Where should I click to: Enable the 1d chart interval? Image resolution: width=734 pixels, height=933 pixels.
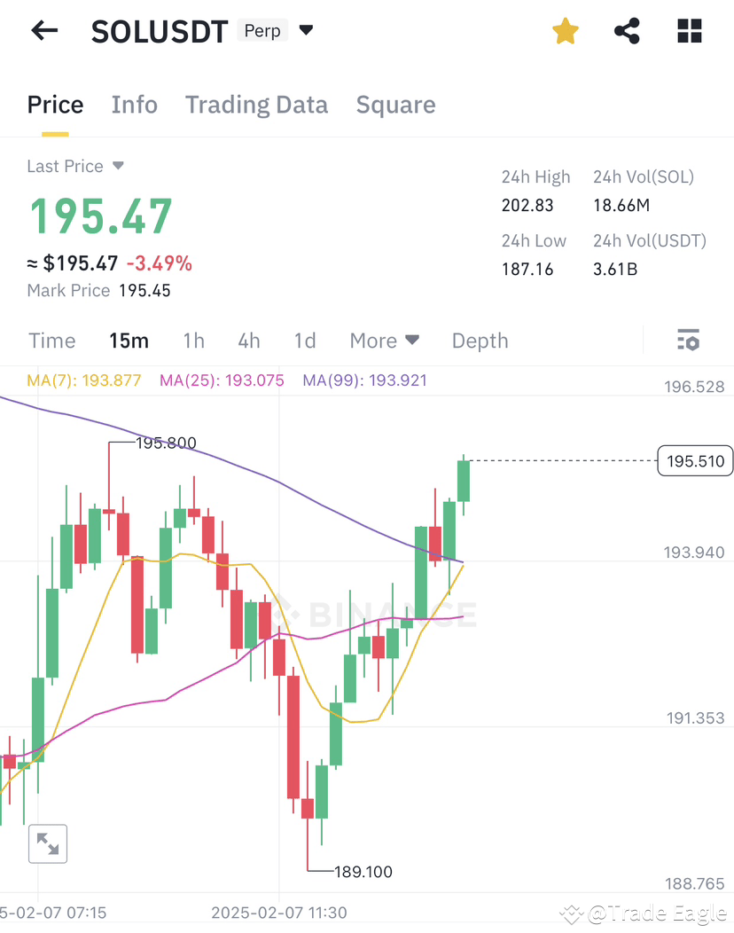pos(304,340)
